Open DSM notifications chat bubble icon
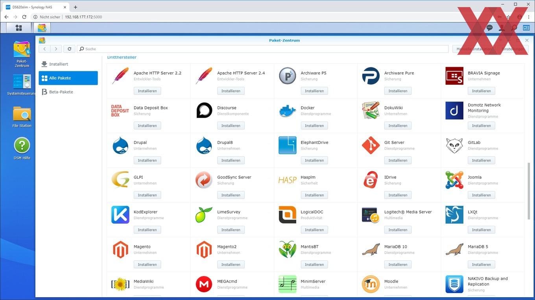 489,28
